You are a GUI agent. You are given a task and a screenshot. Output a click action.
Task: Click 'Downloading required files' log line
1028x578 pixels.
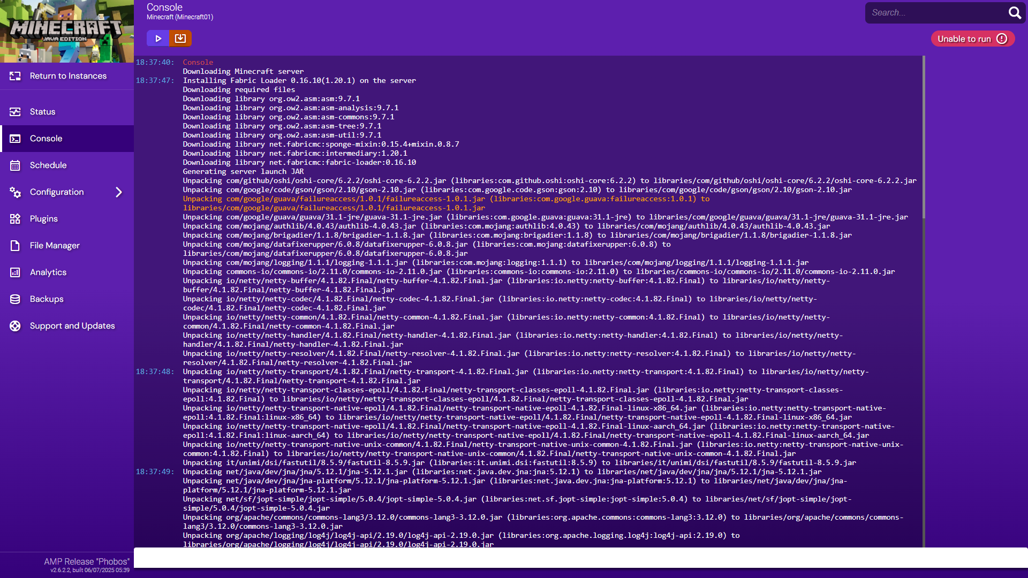pos(239,89)
